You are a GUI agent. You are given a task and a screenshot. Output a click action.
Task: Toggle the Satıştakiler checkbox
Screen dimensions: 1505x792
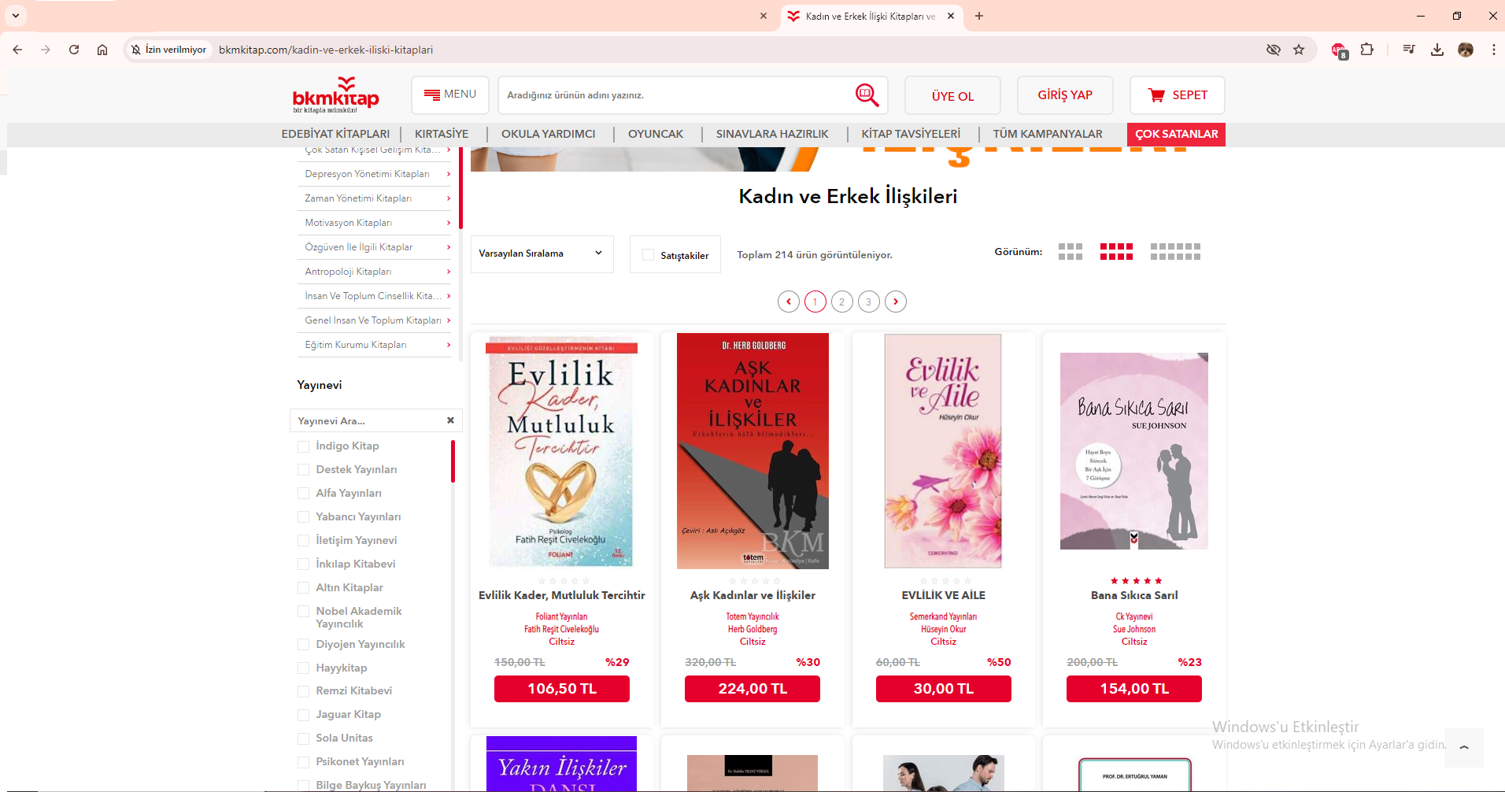coord(648,255)
